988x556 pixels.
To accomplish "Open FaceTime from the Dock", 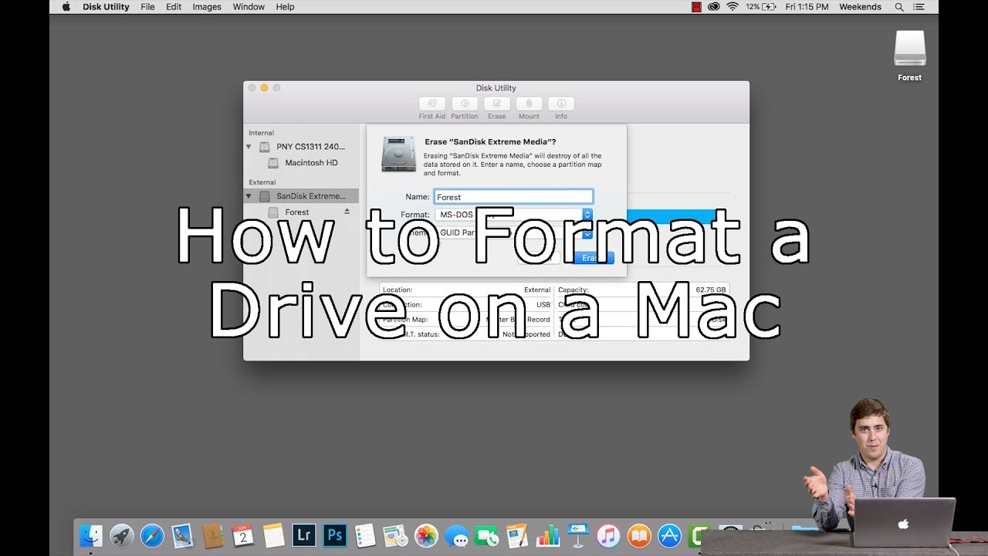I will pos(487,536).
